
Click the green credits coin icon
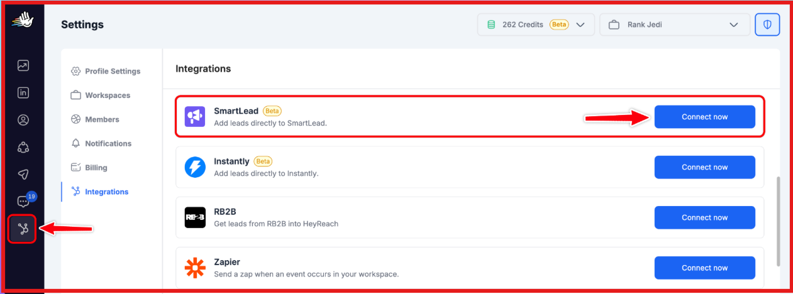(492, 25)
